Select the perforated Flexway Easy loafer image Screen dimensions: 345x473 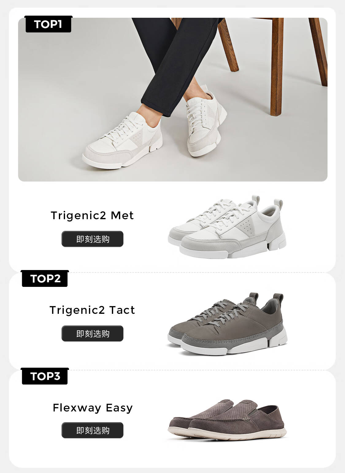pyautogui.click(x=227, y=419)
